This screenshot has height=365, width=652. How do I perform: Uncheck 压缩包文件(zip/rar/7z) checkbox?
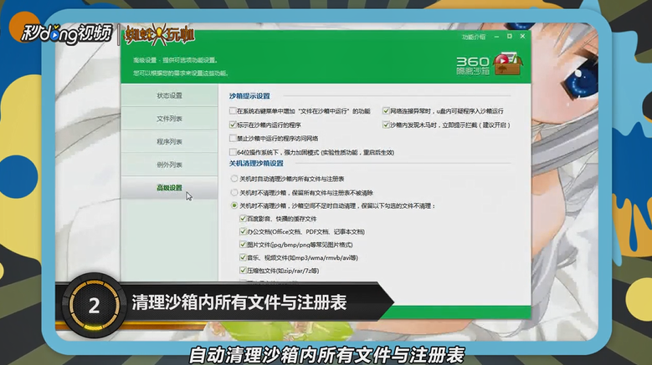(243, 270)
